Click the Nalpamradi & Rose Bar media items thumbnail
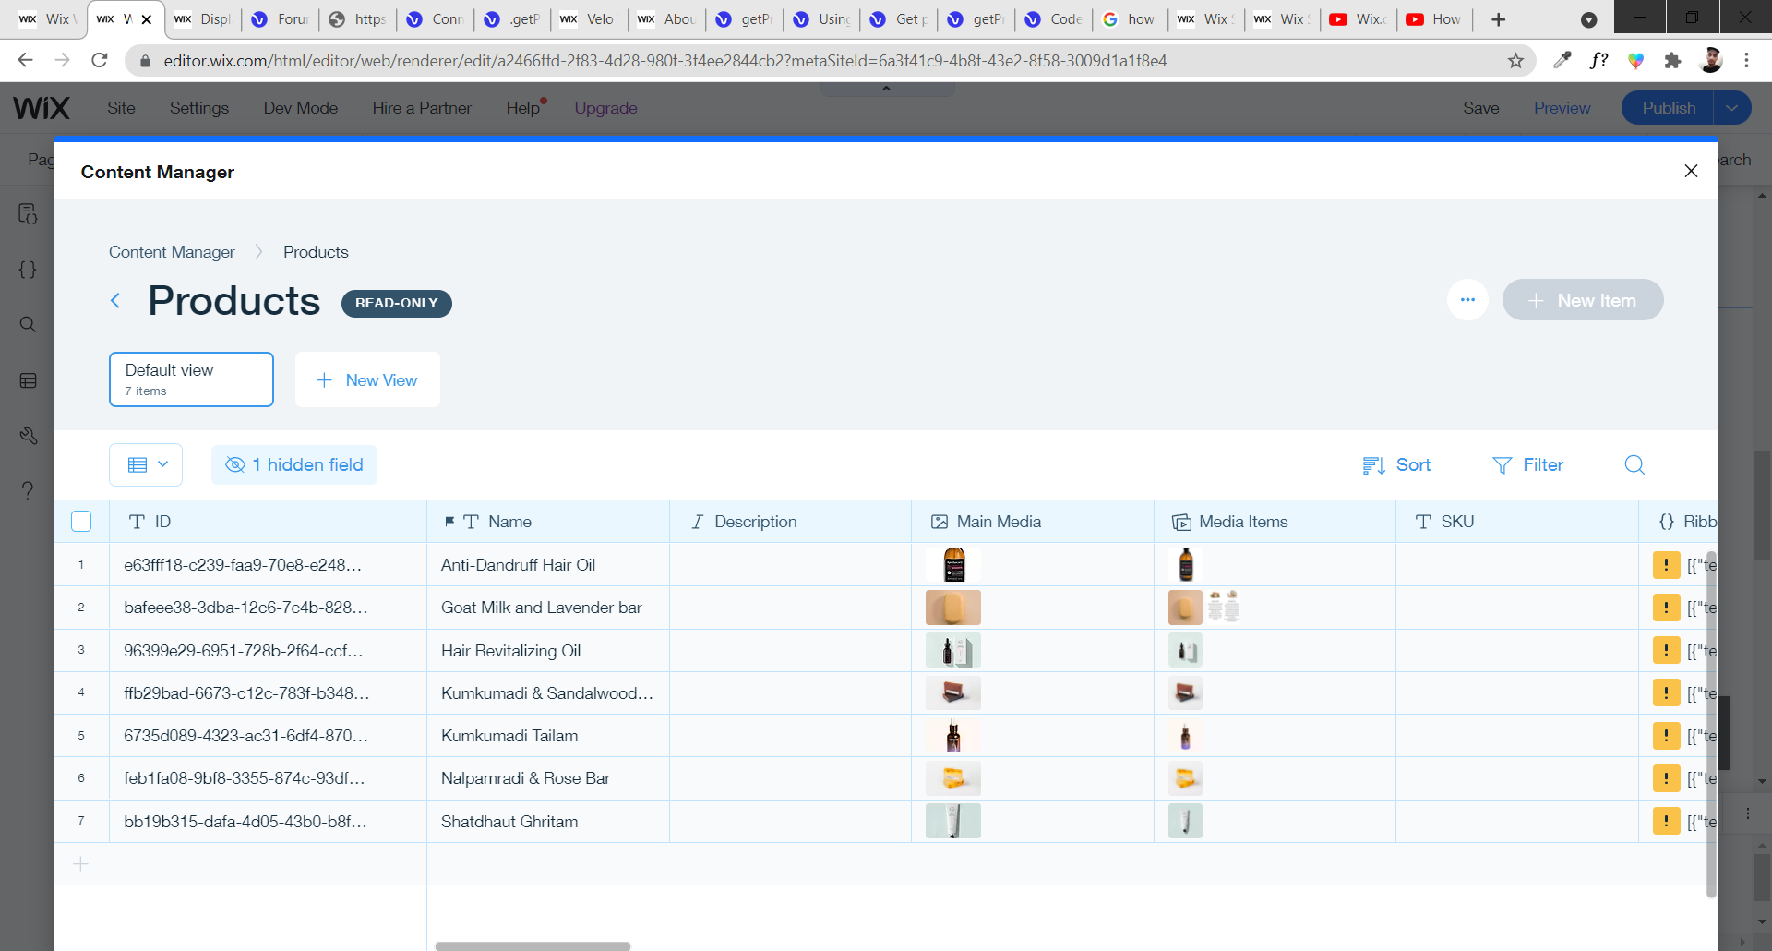The height and width of the screenshot is (951, 1772). point(1186,778)
